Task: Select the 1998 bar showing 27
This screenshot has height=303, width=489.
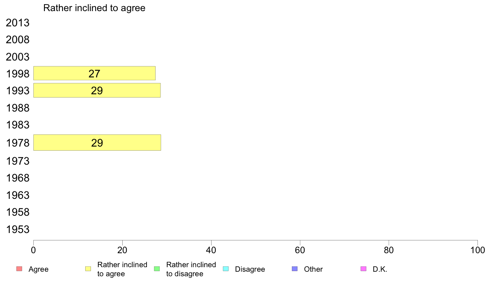Action: (x=95, y=73)
